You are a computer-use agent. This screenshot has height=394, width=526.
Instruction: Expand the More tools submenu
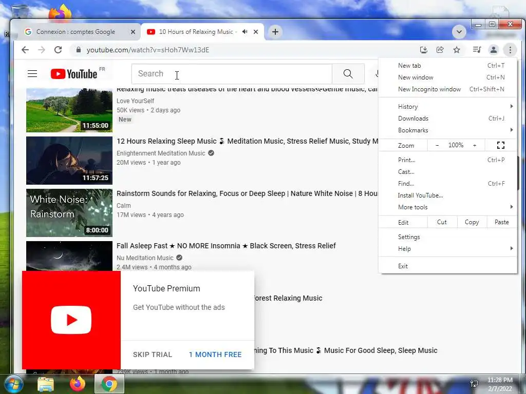[448, 207]
